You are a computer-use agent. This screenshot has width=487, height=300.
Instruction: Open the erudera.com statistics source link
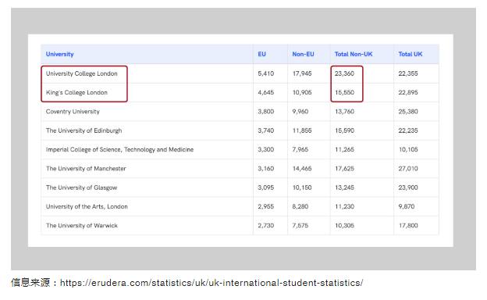tap(212, 283)
